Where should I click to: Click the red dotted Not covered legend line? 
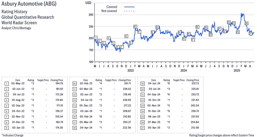click(x=129, y=11)
